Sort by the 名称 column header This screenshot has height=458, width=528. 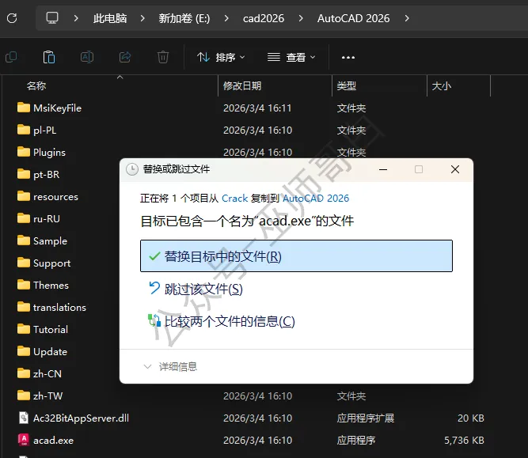tap(36, 86)
